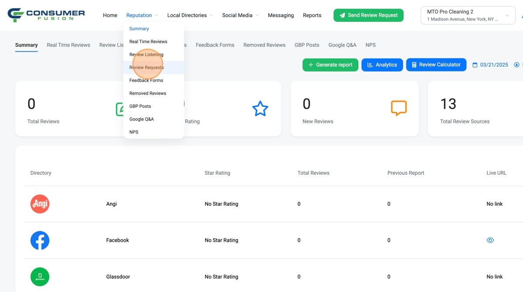Switch to the Feedback Forms tab

click(x=215, y=45)
